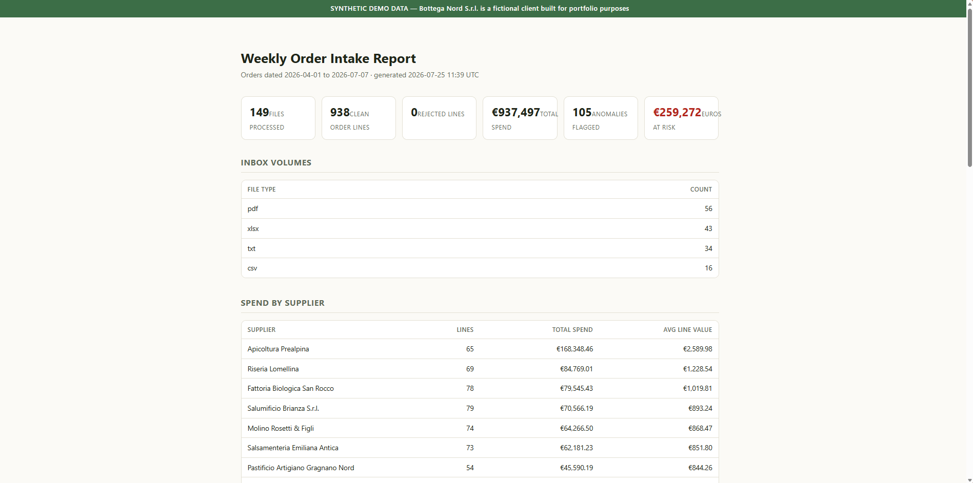The image size is (973, 483).
Task: Click the AVG LINE VALUE column header
Action: [688, 330]
